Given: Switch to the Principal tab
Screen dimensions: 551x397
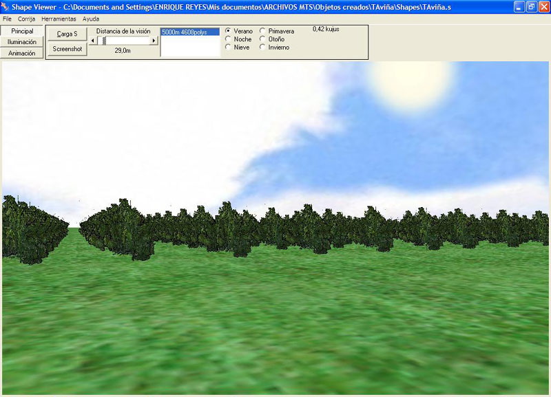Looking at the screenshot, I should [x=22, y=32].
